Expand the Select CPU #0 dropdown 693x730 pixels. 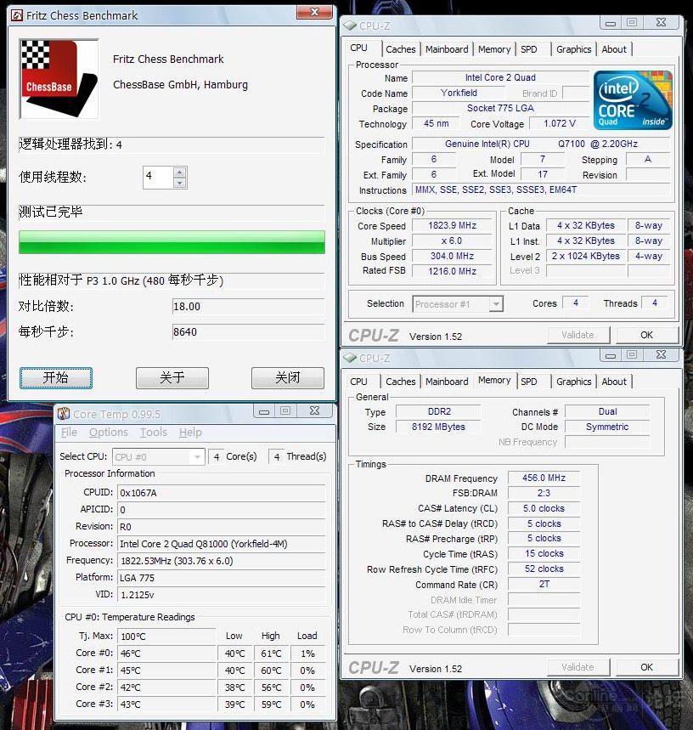pyautogui.click(x=197, y=457)
